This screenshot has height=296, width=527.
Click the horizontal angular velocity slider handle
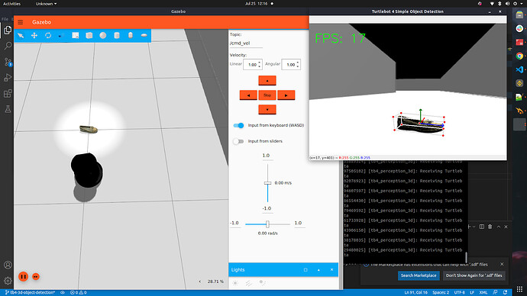click(x=267, y=224)
